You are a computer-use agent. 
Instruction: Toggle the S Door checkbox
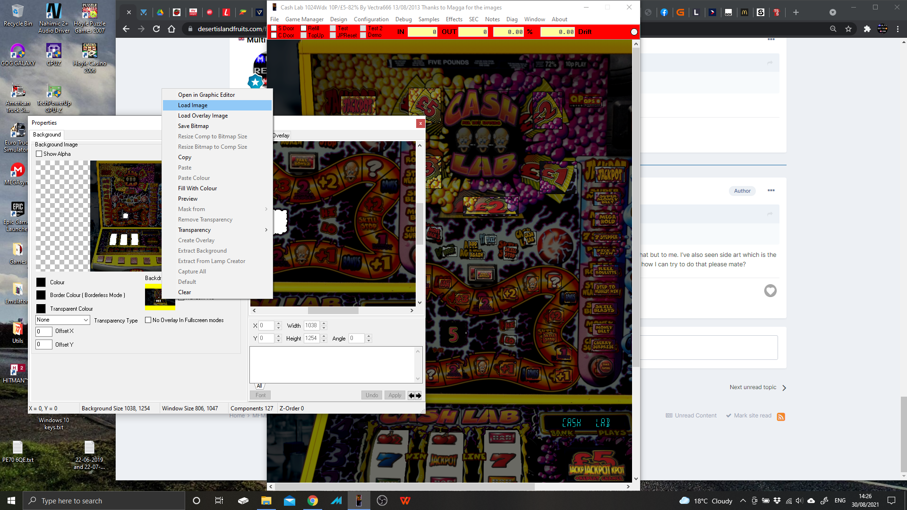[274, 28]
